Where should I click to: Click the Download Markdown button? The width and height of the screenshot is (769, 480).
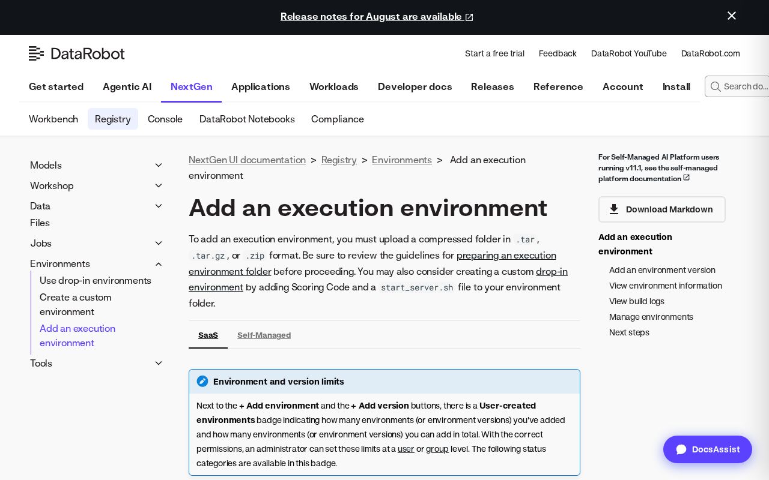point(662,209)
